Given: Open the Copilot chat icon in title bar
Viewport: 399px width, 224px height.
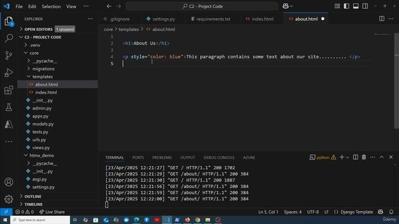Looking at the screenshot, I should click(286, 6).
